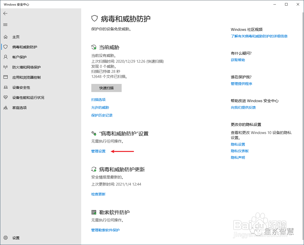Open 设置 at sidebar bottom
The width and height of the screenshot is (304, 245).
pyautogui.click(x=16, y=238)
